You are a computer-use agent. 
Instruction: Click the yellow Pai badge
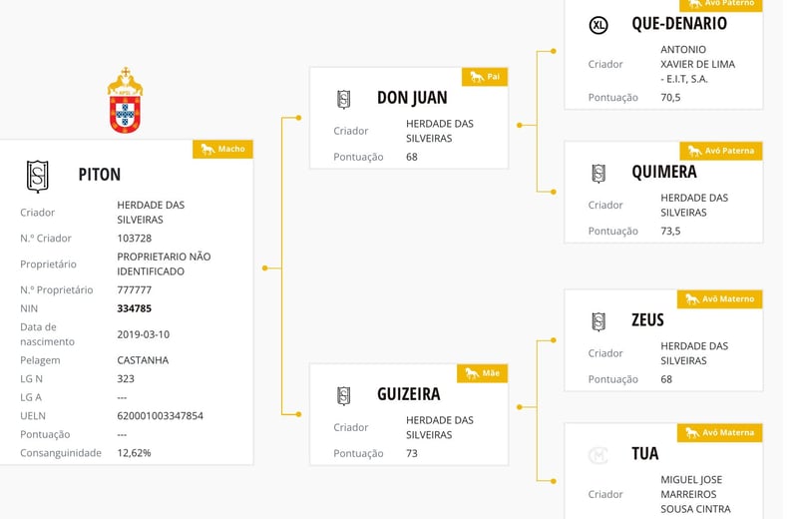(485, 76)
